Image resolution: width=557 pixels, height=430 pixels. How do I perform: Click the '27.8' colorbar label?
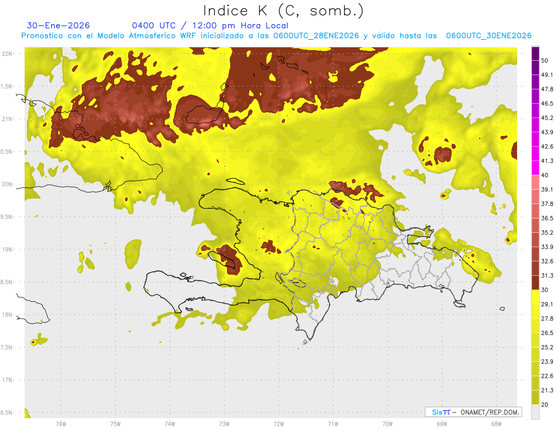[x=547, y=319]
